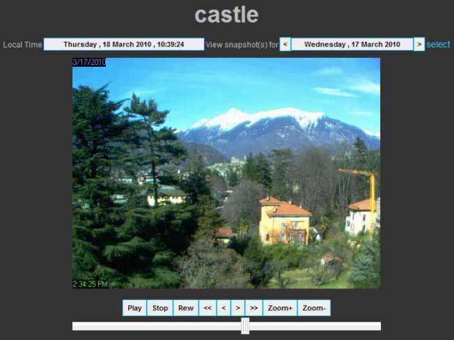The width and height of the screenshot is (454, 340).
Task: Click the 2:34:25 PM timestamp overlay
Action: (x=91, y=284)
